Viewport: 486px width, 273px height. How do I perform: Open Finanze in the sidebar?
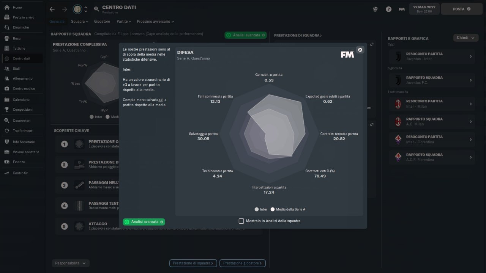coord(22,162)
